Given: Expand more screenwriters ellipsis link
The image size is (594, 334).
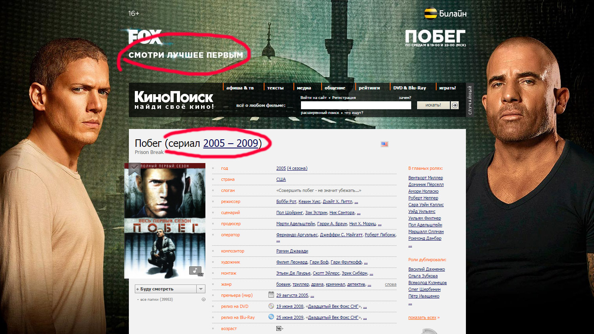Looking at the screenshot, I should [358, 213].
